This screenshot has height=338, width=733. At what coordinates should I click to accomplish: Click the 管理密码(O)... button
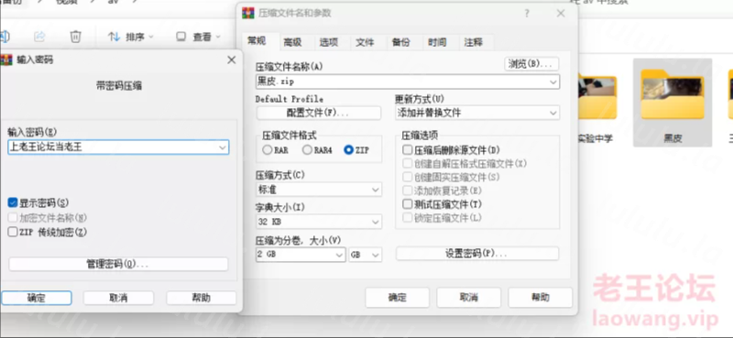point(118,264)
